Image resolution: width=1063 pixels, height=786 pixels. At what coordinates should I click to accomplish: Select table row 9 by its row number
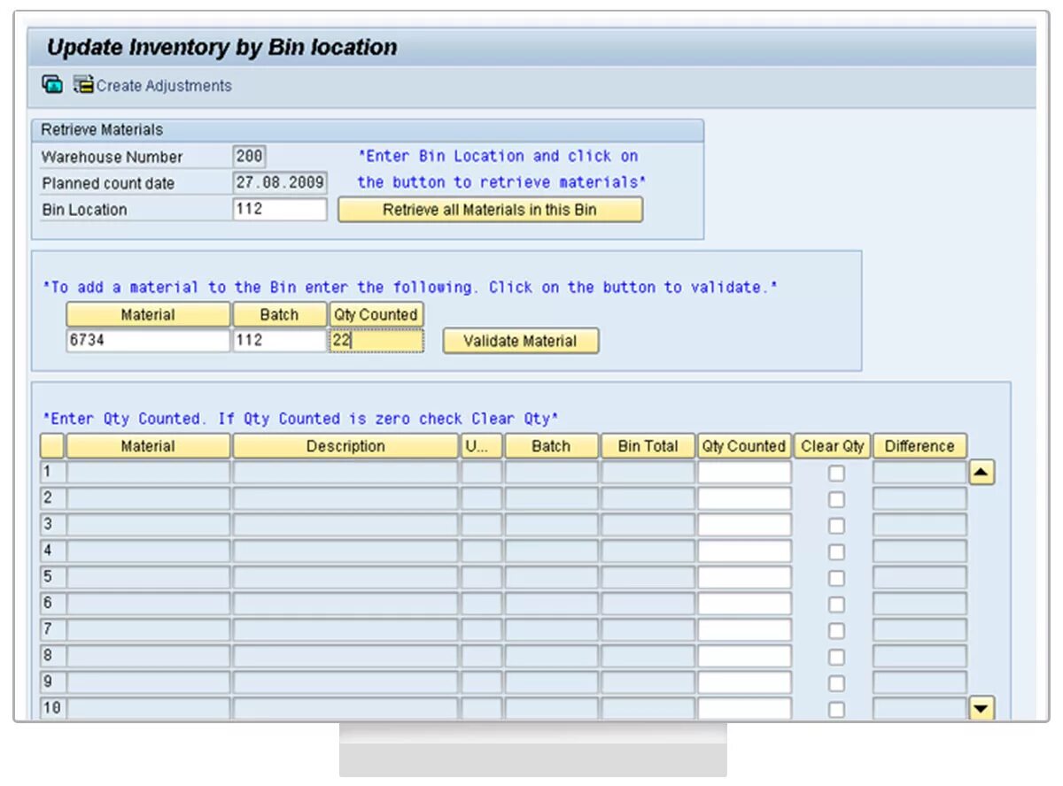(51, 682)
